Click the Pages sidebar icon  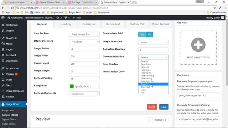click(3, 49)
